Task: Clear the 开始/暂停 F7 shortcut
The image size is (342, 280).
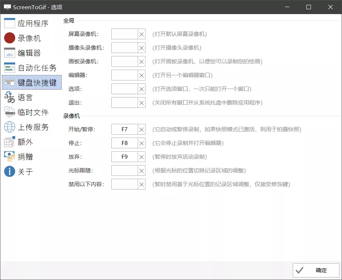Action: pyautogui.click(x=142, y=129)
